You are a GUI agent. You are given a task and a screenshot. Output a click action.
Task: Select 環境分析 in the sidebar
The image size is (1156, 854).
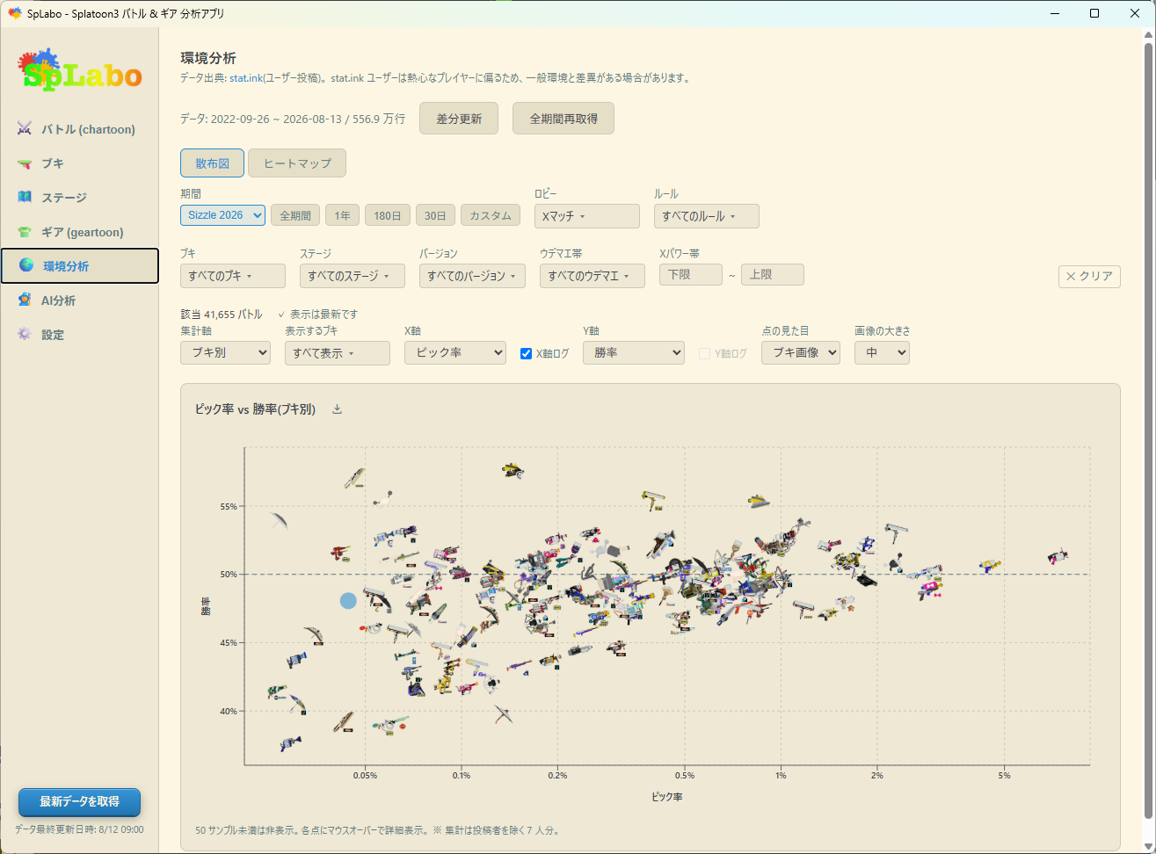(79, 266)
